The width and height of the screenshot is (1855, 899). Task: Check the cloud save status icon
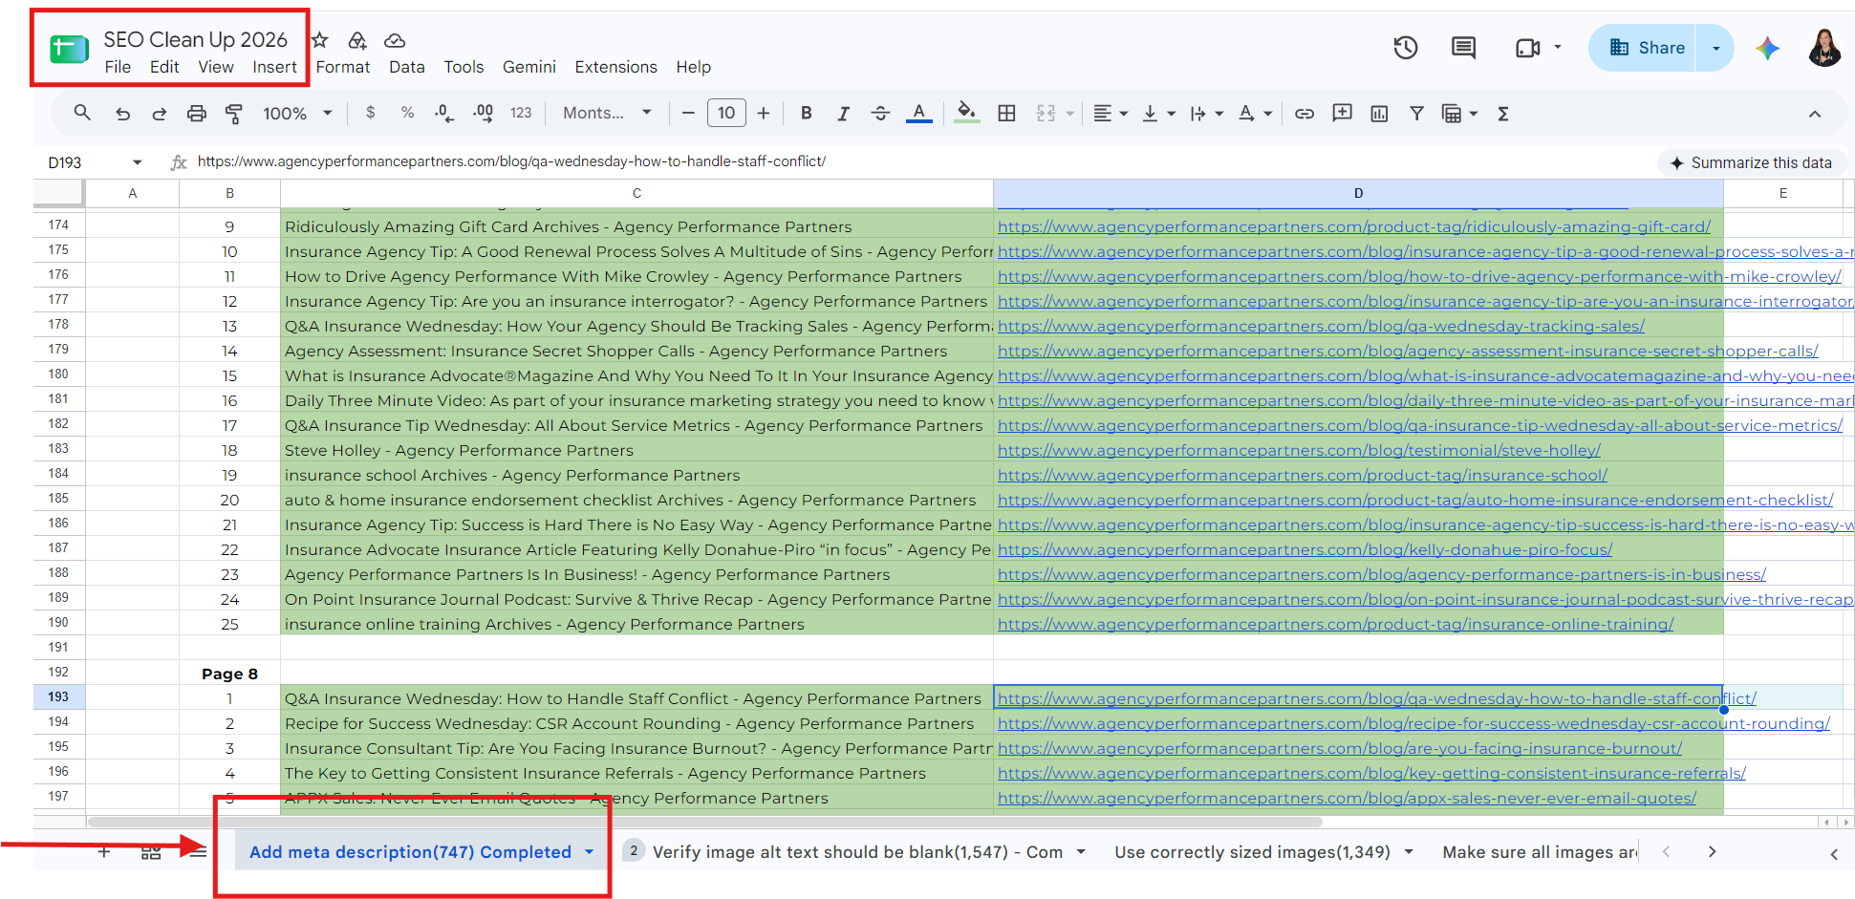(395, 40)
